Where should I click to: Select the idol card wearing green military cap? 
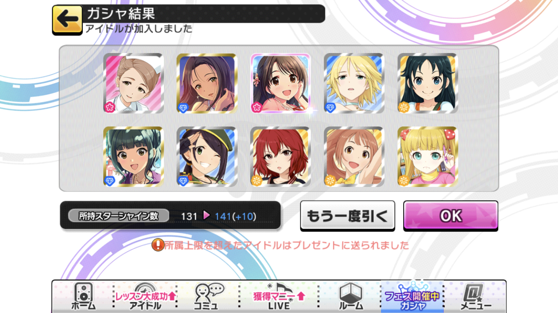tap(207, 156)
